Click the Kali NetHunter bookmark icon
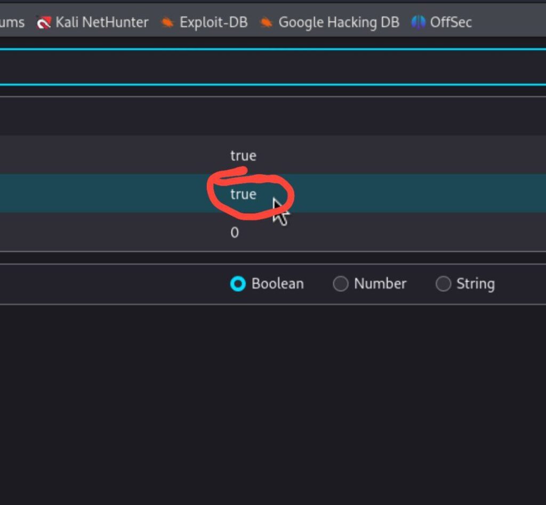Viewport: 546px width, 505px height. [x=44, y=22]
